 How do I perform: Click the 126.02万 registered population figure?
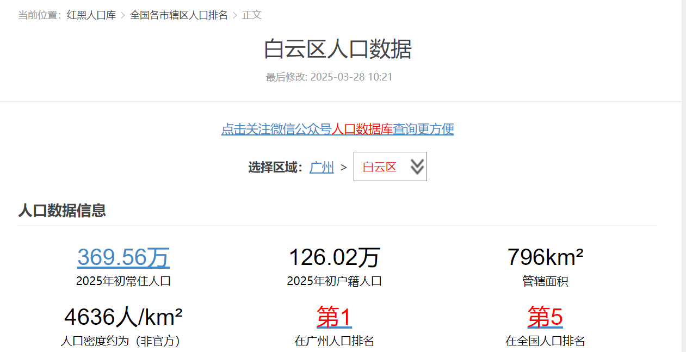[334, 257]
